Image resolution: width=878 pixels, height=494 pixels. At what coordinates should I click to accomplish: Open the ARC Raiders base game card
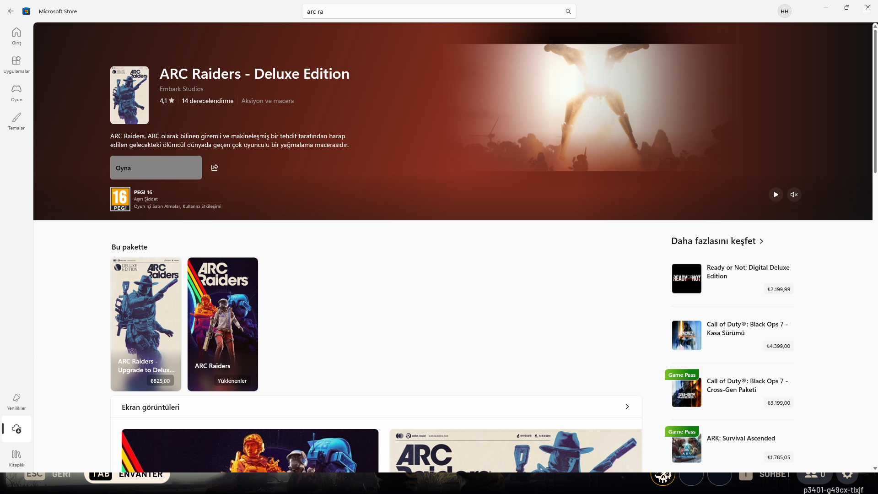223,324
